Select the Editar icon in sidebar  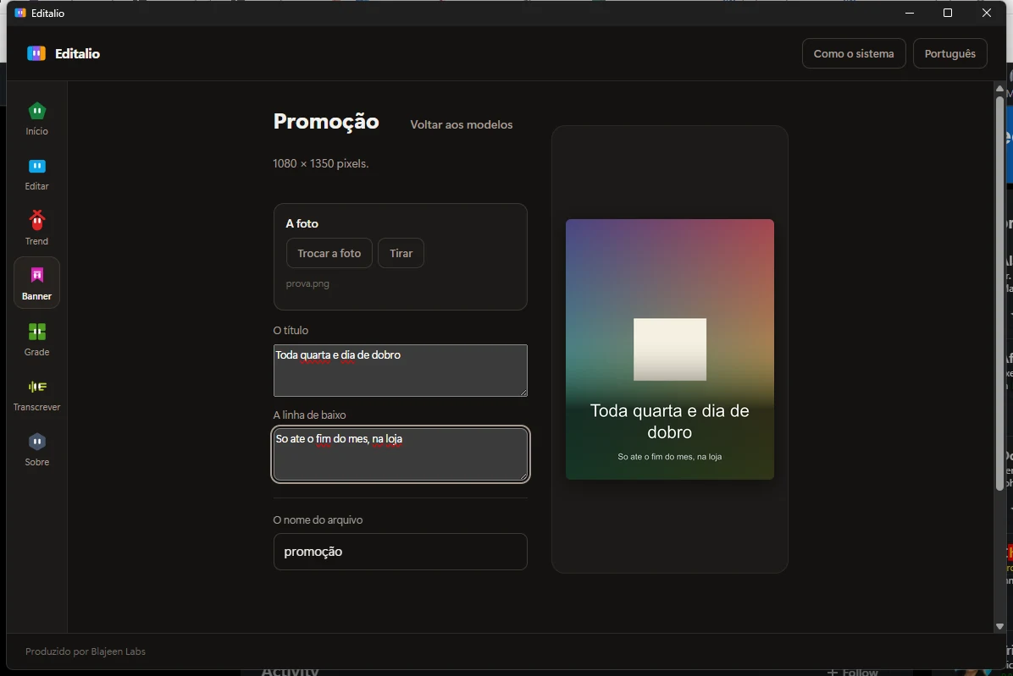click(36, 167)
